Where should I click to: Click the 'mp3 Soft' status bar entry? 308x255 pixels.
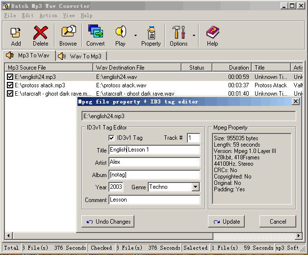(x=287, y=248)
